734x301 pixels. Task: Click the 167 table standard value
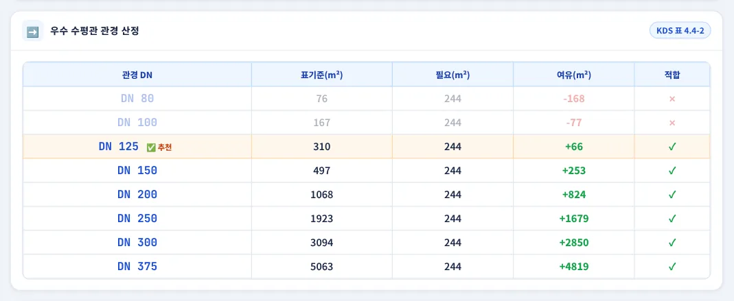(x=321, y=123)
